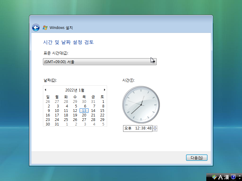Image resolution: width=242 pixels, height=181 pixels.
Task: Select January 9 in the calendar
Action: click(x=49, y=111)
